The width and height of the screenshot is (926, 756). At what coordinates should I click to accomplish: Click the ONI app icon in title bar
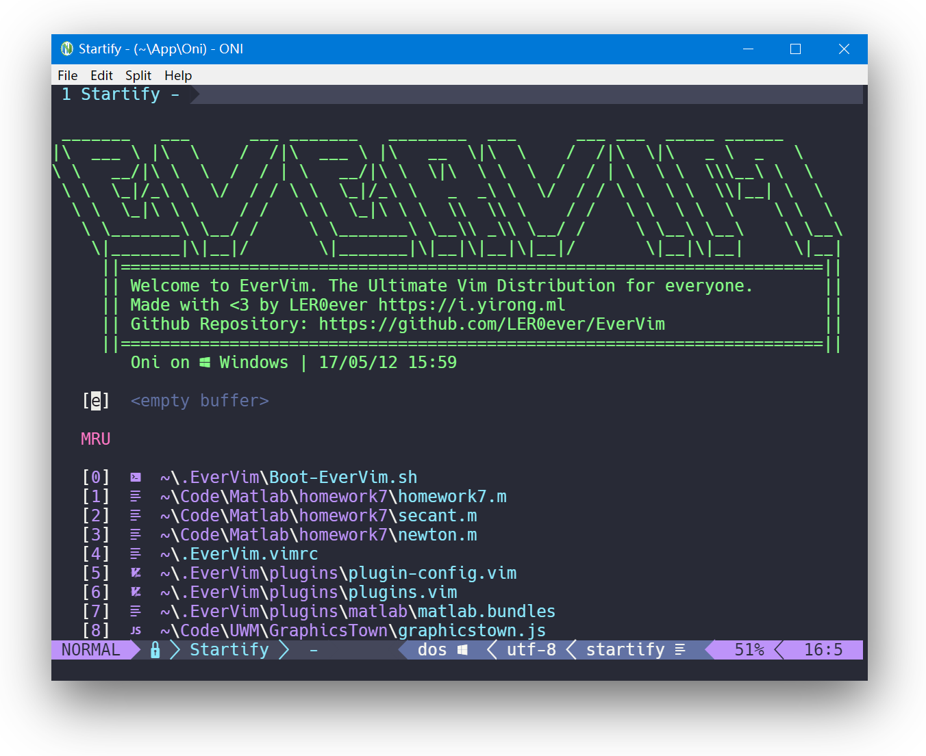coord(67,49)
